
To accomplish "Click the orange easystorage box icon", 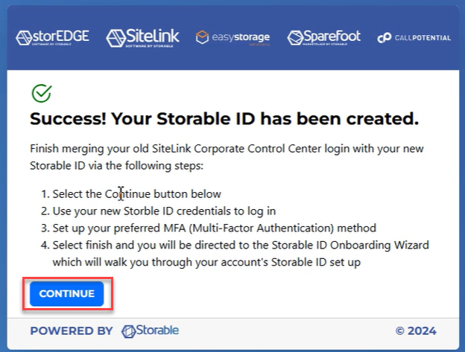I will click(x=202, y=38).
